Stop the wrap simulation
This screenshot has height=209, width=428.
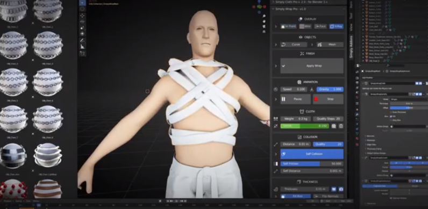point(328,99)
